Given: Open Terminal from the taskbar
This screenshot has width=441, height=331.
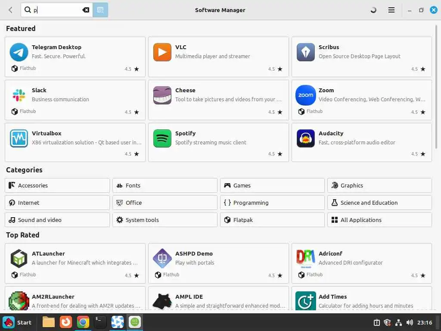Looking at the screenshot, I should tap(100, 322).
